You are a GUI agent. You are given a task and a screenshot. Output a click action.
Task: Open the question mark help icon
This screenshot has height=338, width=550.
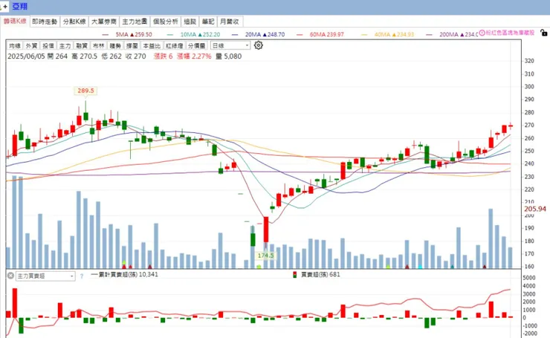tap(81, 276)
